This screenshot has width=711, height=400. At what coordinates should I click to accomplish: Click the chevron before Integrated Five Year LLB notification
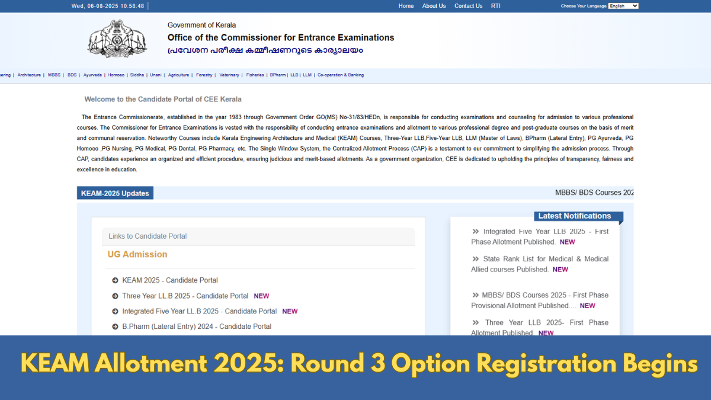point(476,232)
